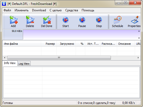
Task: Click the horizontal scrollbar thumb
Action: point(59,58)
